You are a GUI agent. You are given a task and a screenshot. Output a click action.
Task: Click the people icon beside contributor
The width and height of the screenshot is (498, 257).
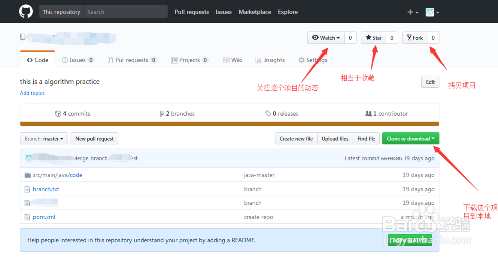coord(369,113)
